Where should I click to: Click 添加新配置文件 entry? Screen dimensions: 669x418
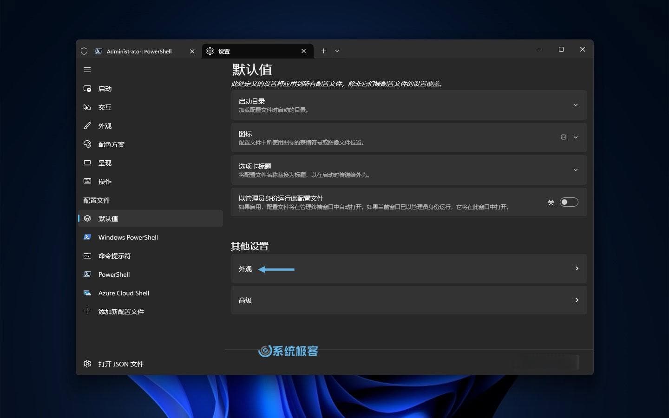tap(151, 312)
